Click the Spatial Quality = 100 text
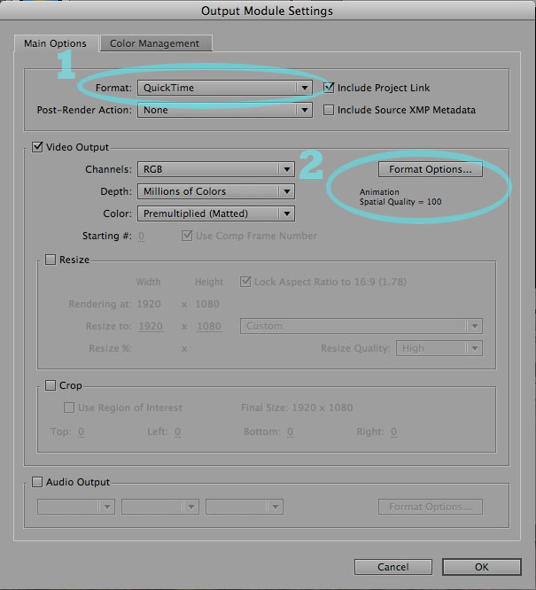 (400, 202)
